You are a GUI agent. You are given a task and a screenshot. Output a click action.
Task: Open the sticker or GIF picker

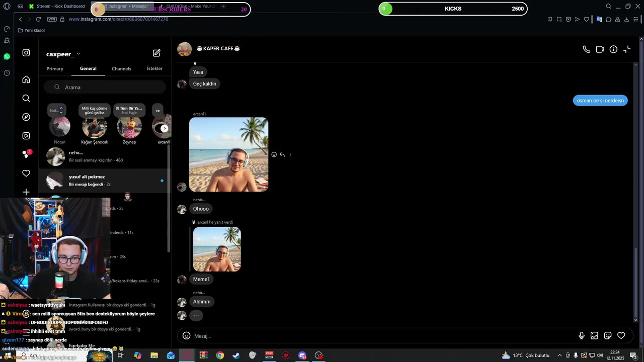click(608, 336)
